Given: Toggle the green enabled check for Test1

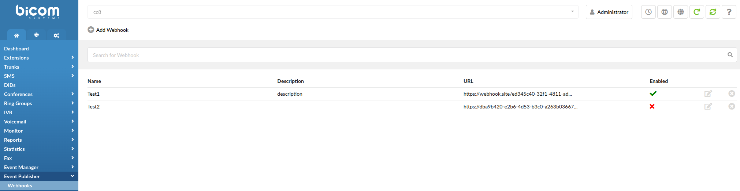Looking at the screenshot, I should click(x=653, y=93).
